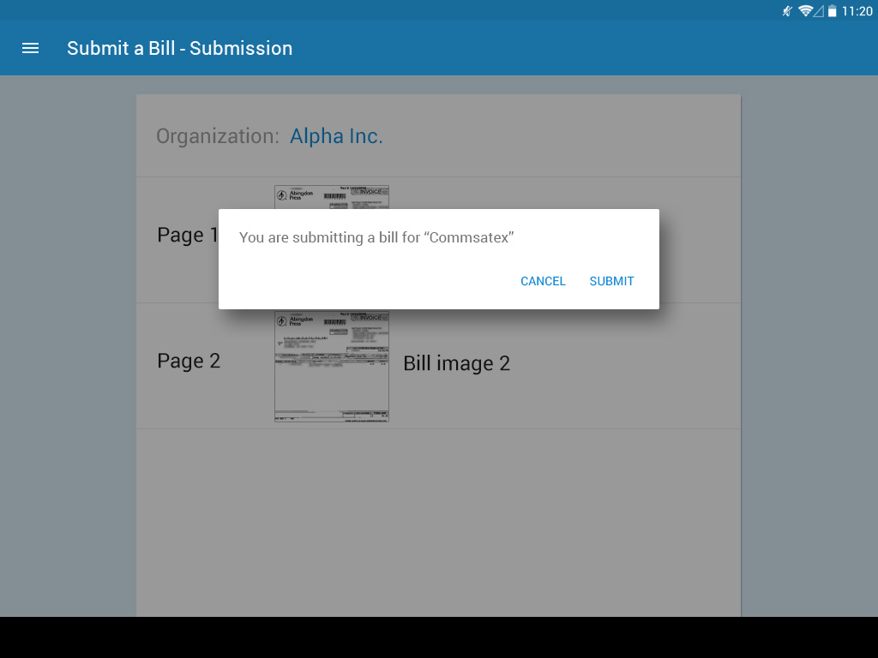The width and height of the screenshot is (878, 658).
Task: Tap the Organization field label
Action: click(217, 136)
